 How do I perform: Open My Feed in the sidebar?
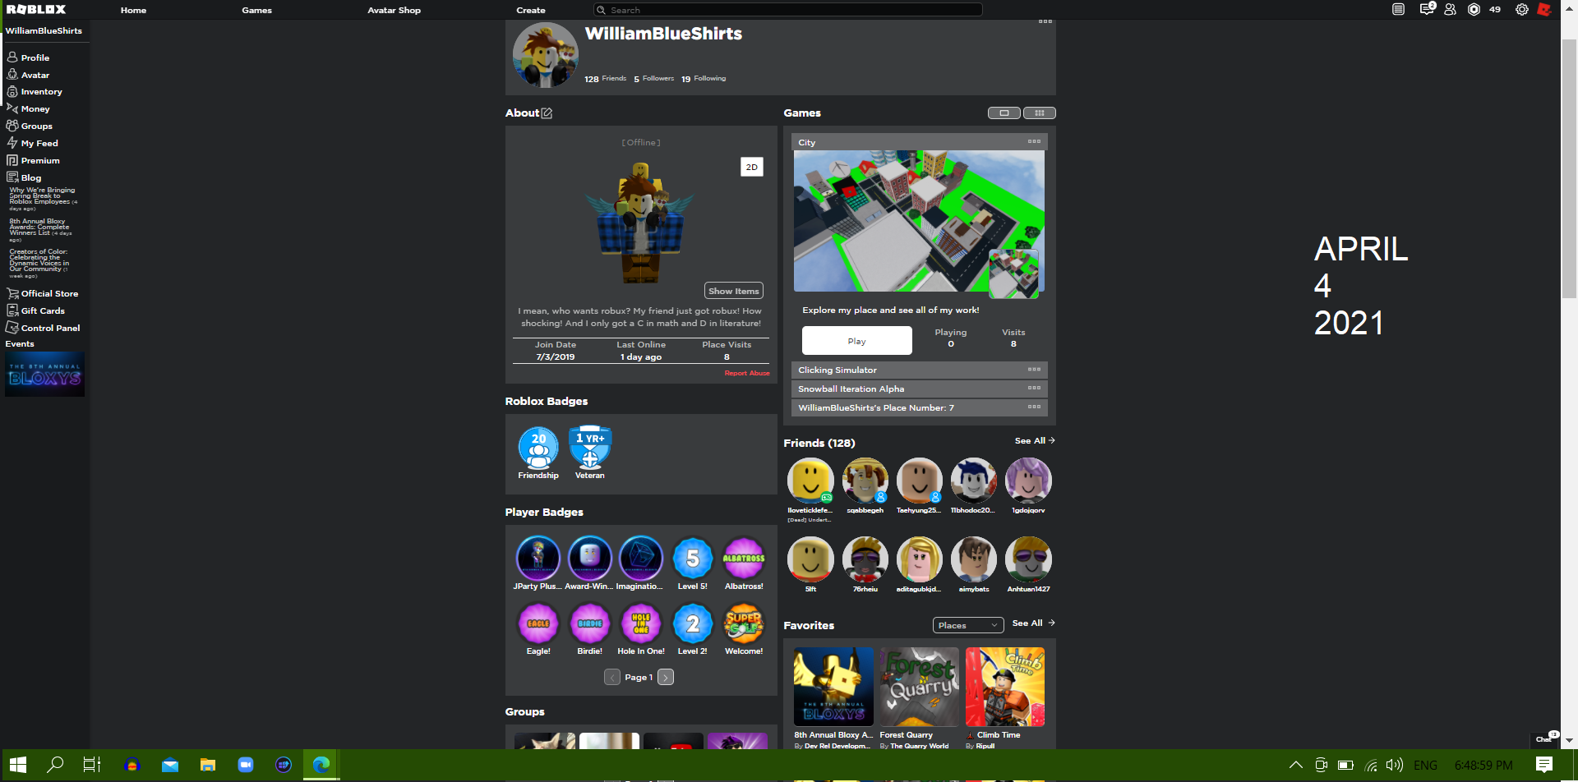pos(32,143)
